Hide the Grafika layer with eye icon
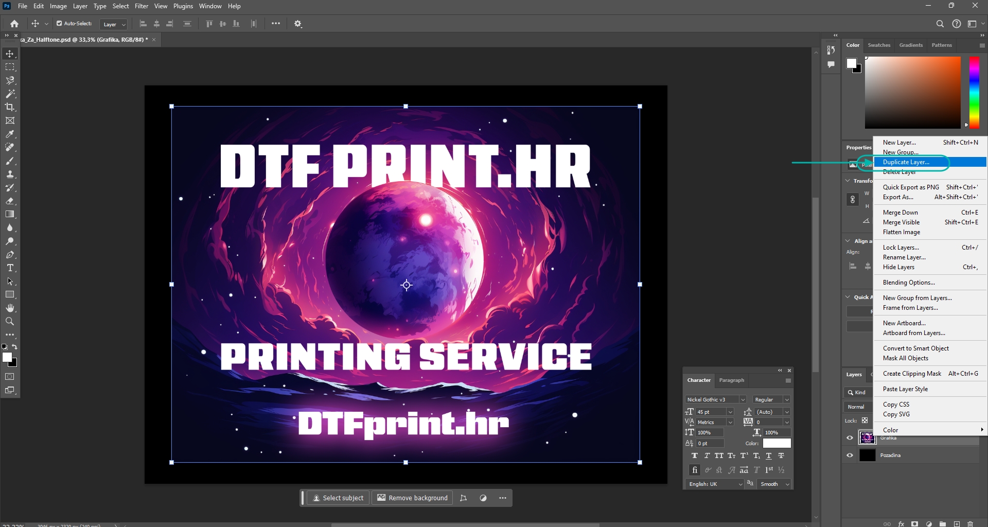The height and width of the screenshot is (527, 988). click(850, 438)
